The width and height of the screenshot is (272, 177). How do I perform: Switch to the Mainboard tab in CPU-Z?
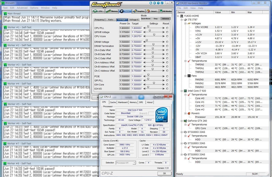122,102
